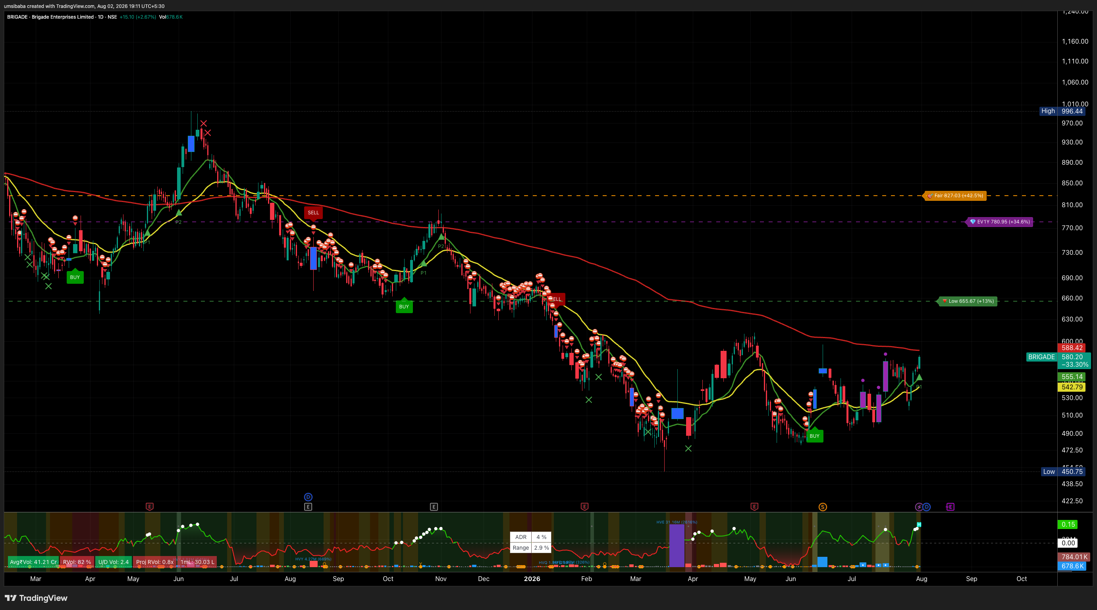Click the 472.50 price axis label
Image resolution: width=1097 pixels, height=610 pixels.
[x=1072, y=450]
